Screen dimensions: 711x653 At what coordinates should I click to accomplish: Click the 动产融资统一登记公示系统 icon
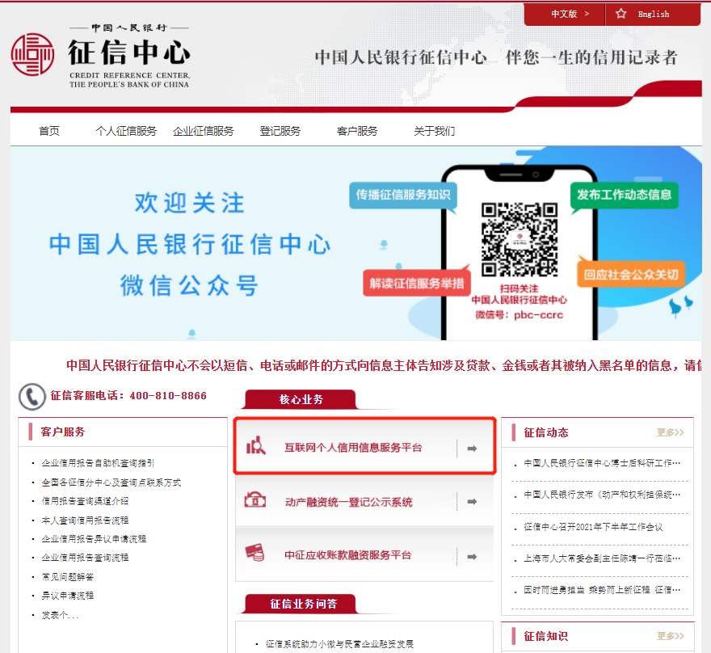(x=255, y=499)
